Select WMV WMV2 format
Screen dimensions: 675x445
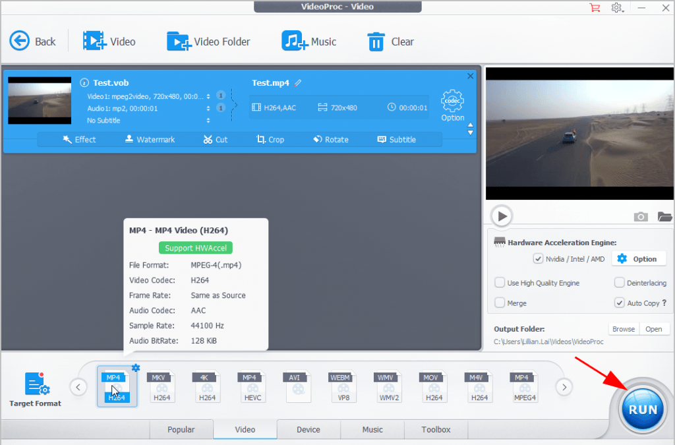point(389,387)
